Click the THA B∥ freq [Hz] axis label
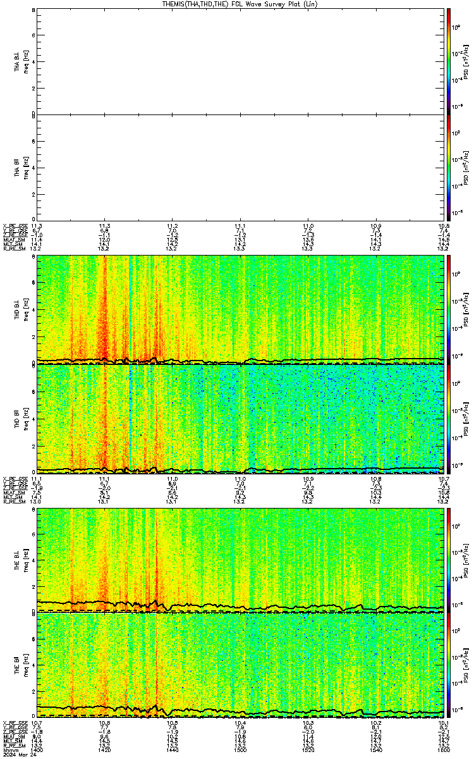This screenshot has height=759, width=474. 26,168
